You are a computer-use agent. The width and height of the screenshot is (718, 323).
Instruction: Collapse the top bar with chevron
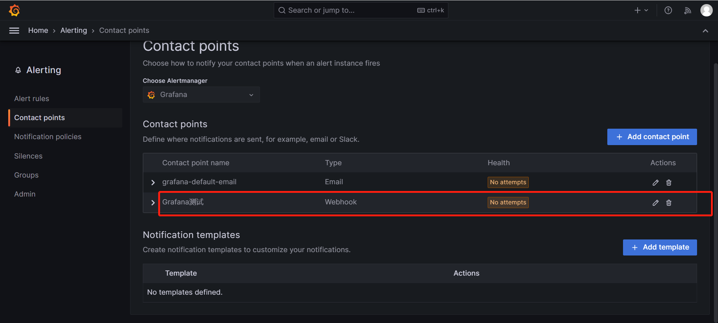click(x=705, y=31)
